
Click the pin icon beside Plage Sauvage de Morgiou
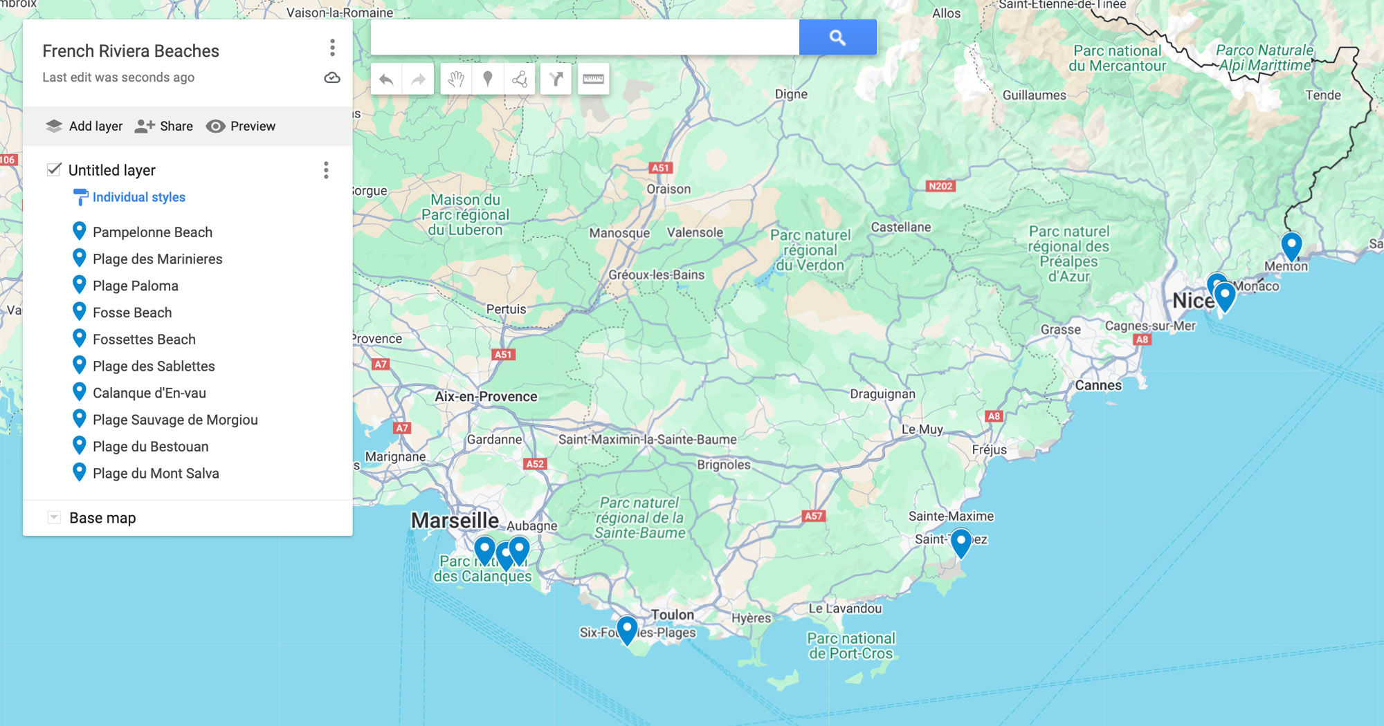(x=80, y=419)
